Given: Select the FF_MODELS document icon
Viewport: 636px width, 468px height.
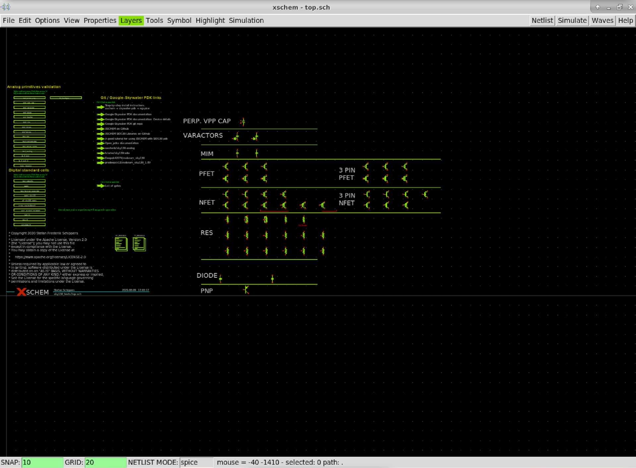Looking at the screenshot, I should pyautogui.click(x=121, y=244).
